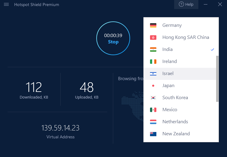Pick South Korea from the country list

click(180, 98)
